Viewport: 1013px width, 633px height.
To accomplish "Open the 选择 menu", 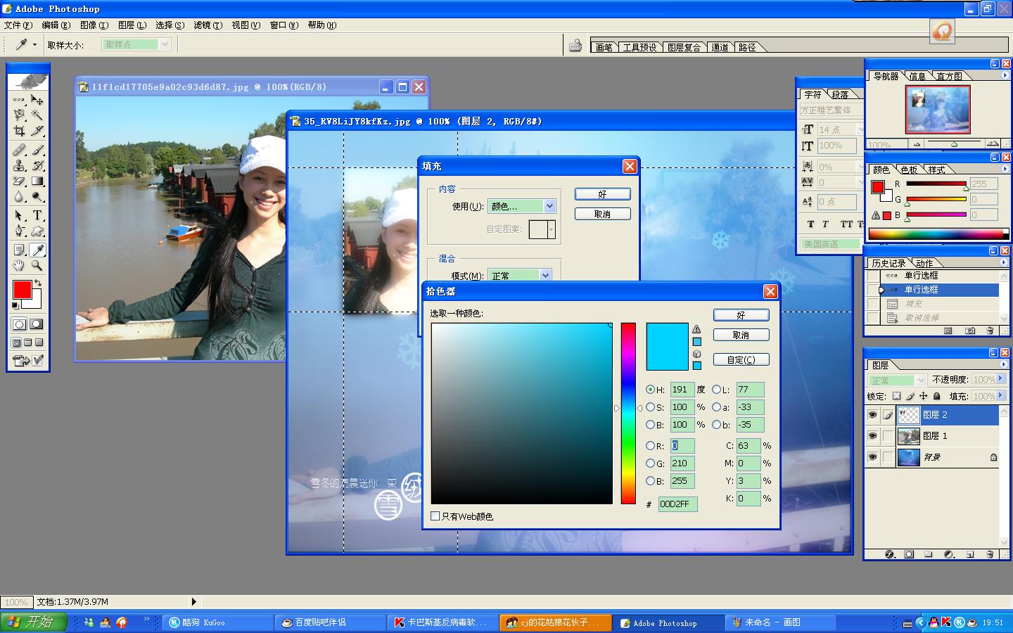I will click(x=170, y=25).
